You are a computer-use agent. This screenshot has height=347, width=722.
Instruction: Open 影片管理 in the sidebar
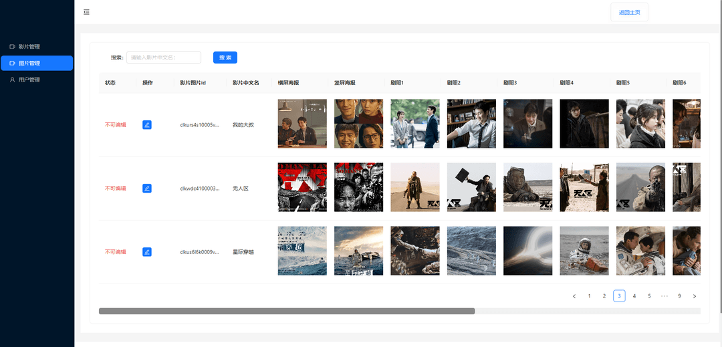click(37, 47)
